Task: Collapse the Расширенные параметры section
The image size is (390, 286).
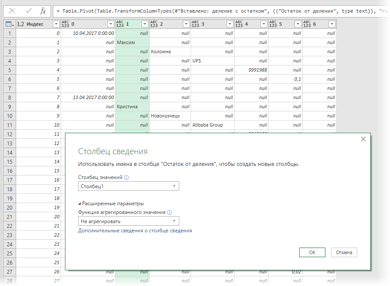Action: coord(111,203)
